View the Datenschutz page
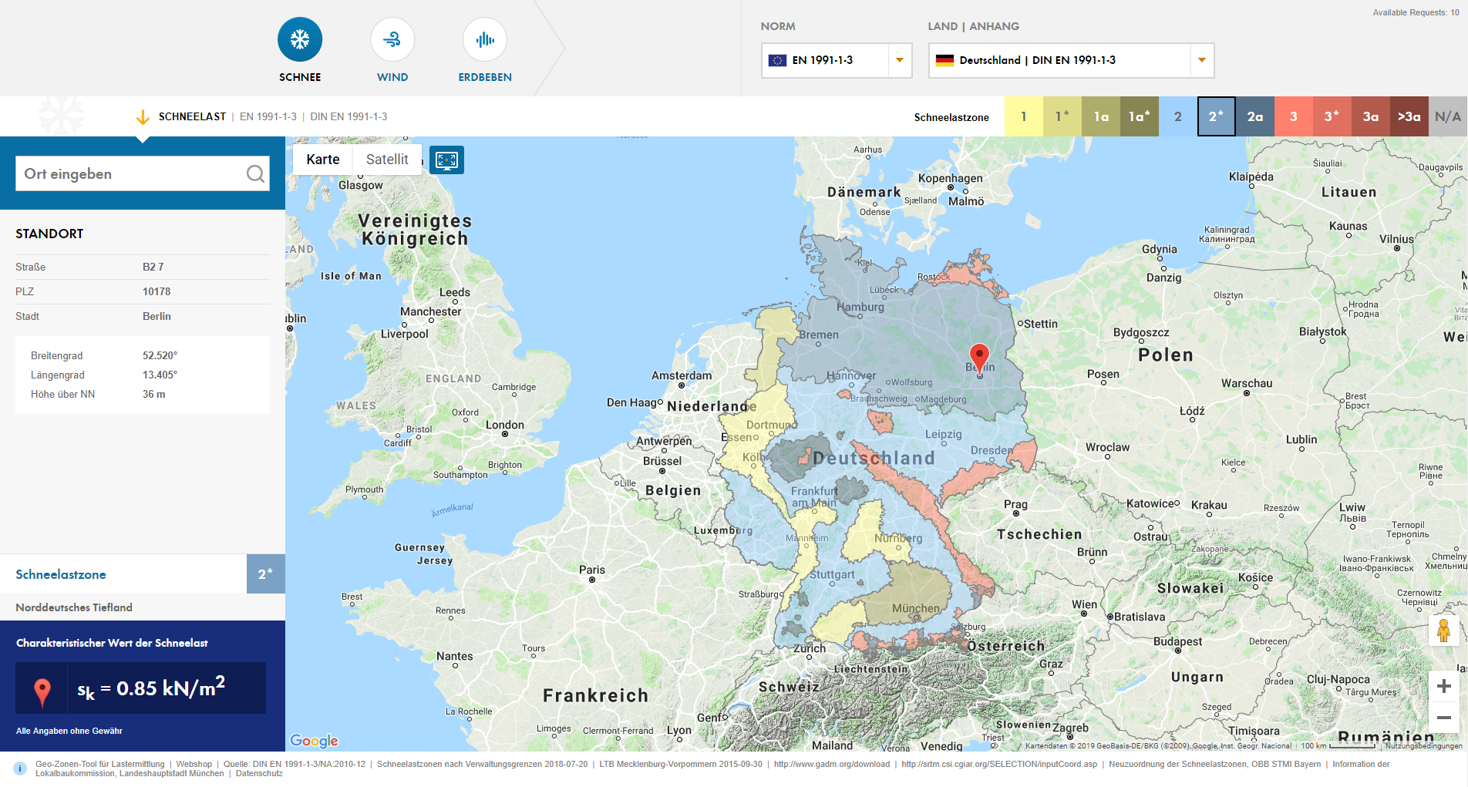The height and width of the screenshot is (787, 1468). point(258,773)
